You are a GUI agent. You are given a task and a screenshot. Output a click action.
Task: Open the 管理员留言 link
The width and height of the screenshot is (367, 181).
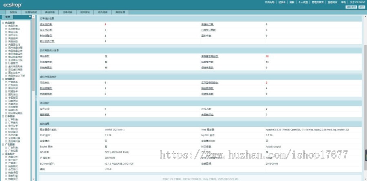[x=318, y=2]
